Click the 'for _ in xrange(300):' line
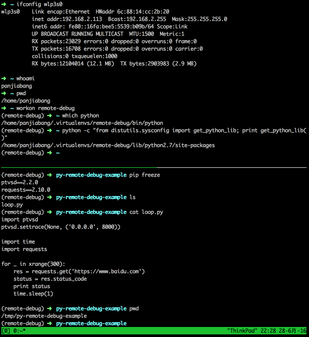The height and width of the screenshot is (337, 309). pyautogui.click(x=33, y=264)
